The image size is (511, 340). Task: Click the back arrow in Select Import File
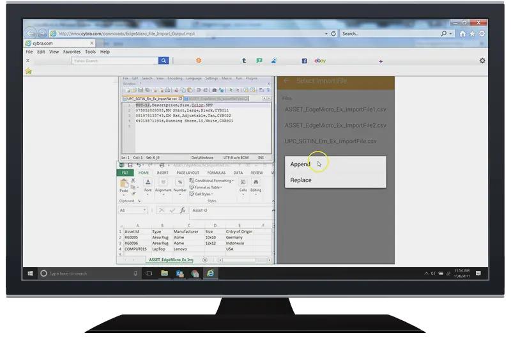[x=286, y=81]
